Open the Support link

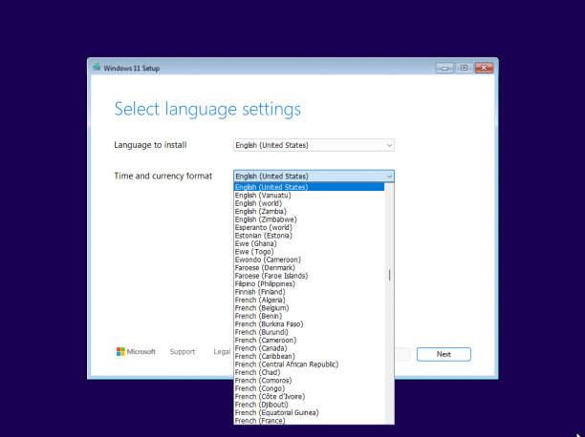pyautogui.click(x=183, y=352)
